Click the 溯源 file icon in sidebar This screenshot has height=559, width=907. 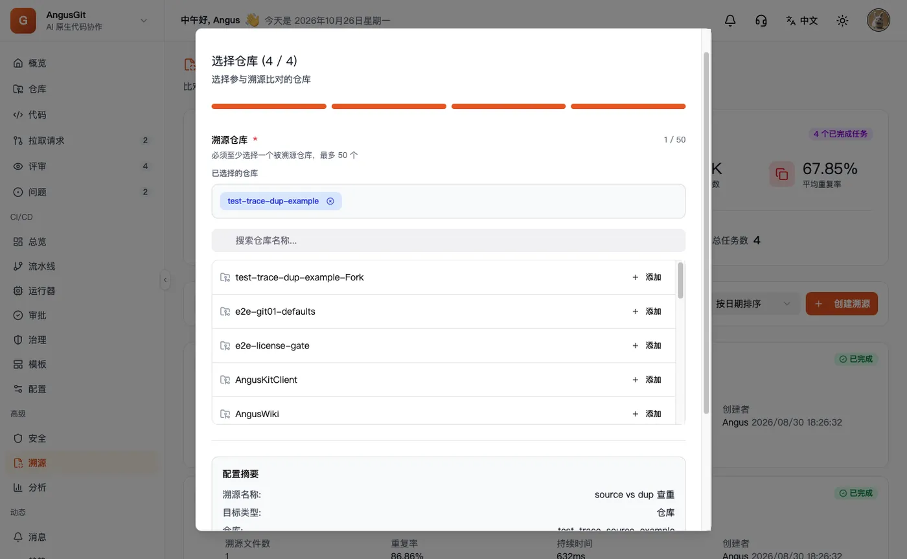[18, 463]
